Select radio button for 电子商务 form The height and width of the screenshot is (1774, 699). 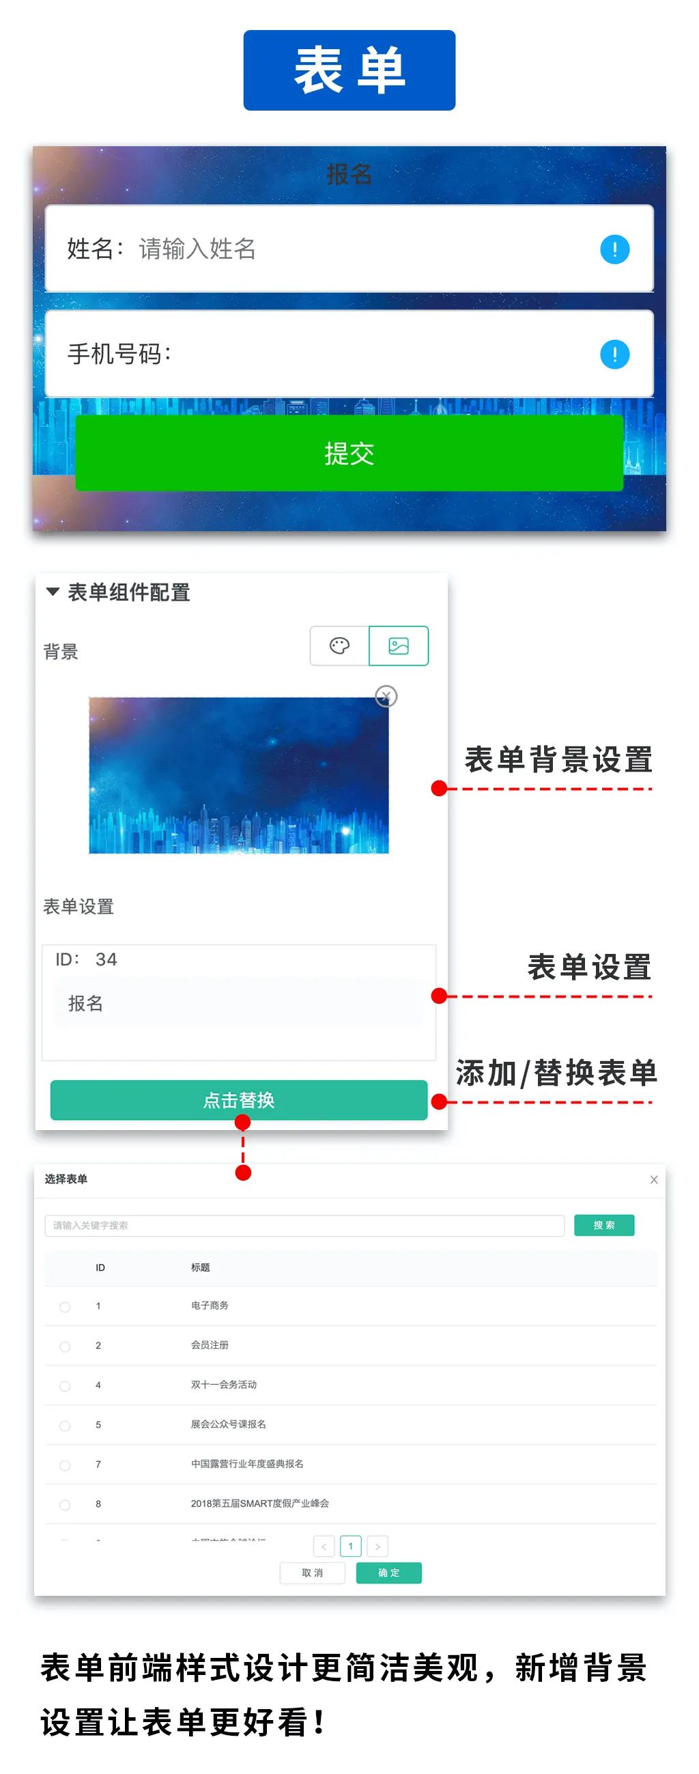point(65,1306)
